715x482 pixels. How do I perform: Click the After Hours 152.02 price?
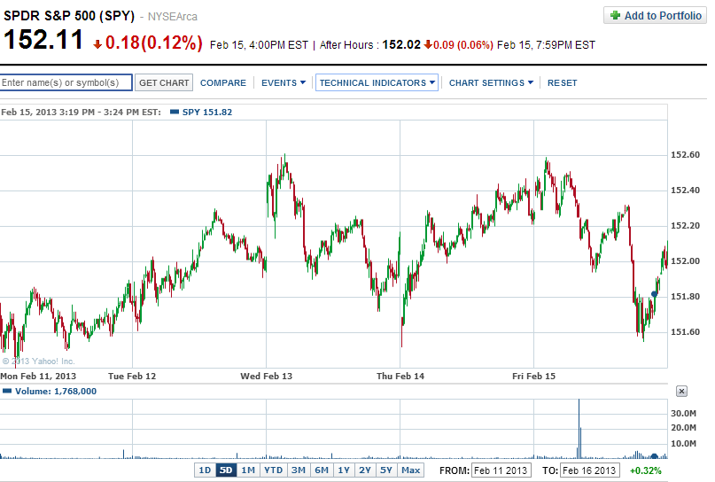click(400, 44)
